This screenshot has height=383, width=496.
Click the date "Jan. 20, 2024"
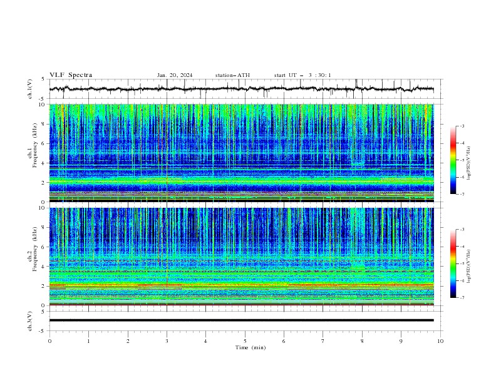(175, 75)
